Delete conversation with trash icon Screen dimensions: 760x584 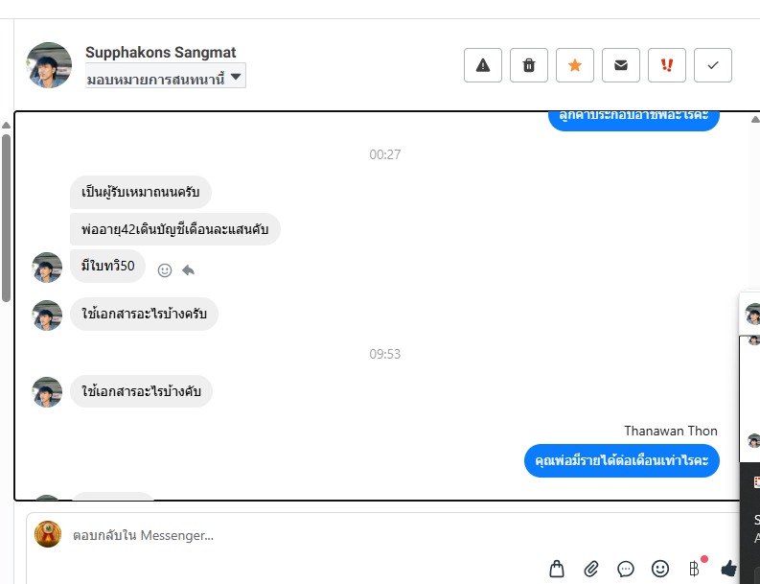pos(529,65)
